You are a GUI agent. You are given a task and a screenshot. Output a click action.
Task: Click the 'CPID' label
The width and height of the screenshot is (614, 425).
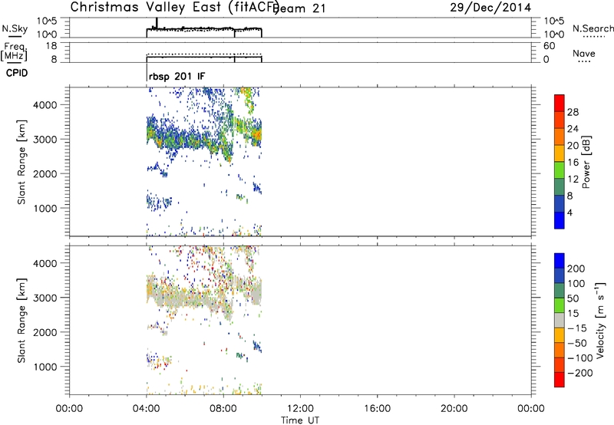[x=17, y=73]
